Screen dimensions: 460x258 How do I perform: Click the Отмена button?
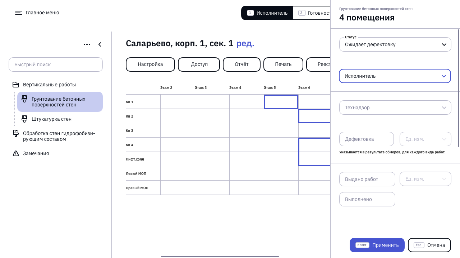[429, 245]
